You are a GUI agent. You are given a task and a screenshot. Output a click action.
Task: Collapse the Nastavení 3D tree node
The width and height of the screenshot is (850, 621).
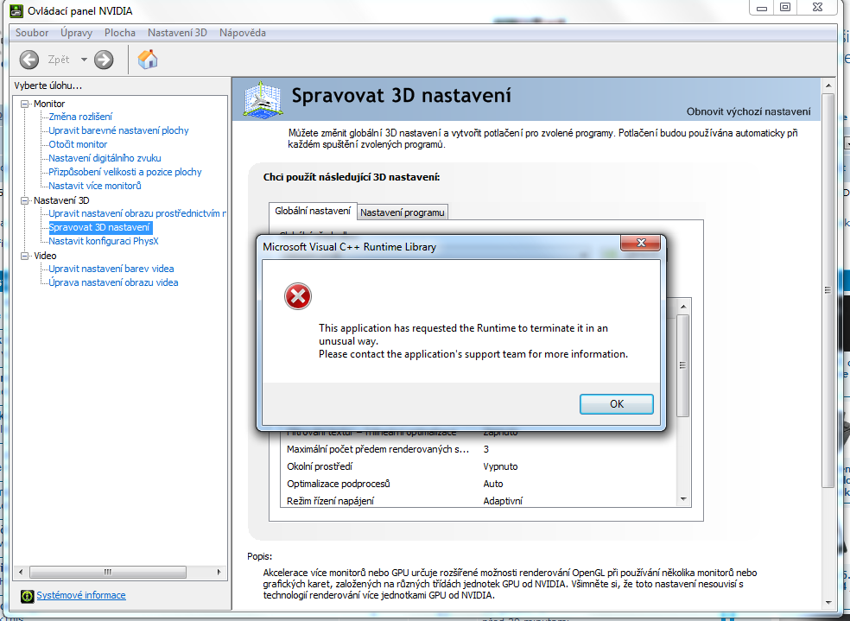24,200
